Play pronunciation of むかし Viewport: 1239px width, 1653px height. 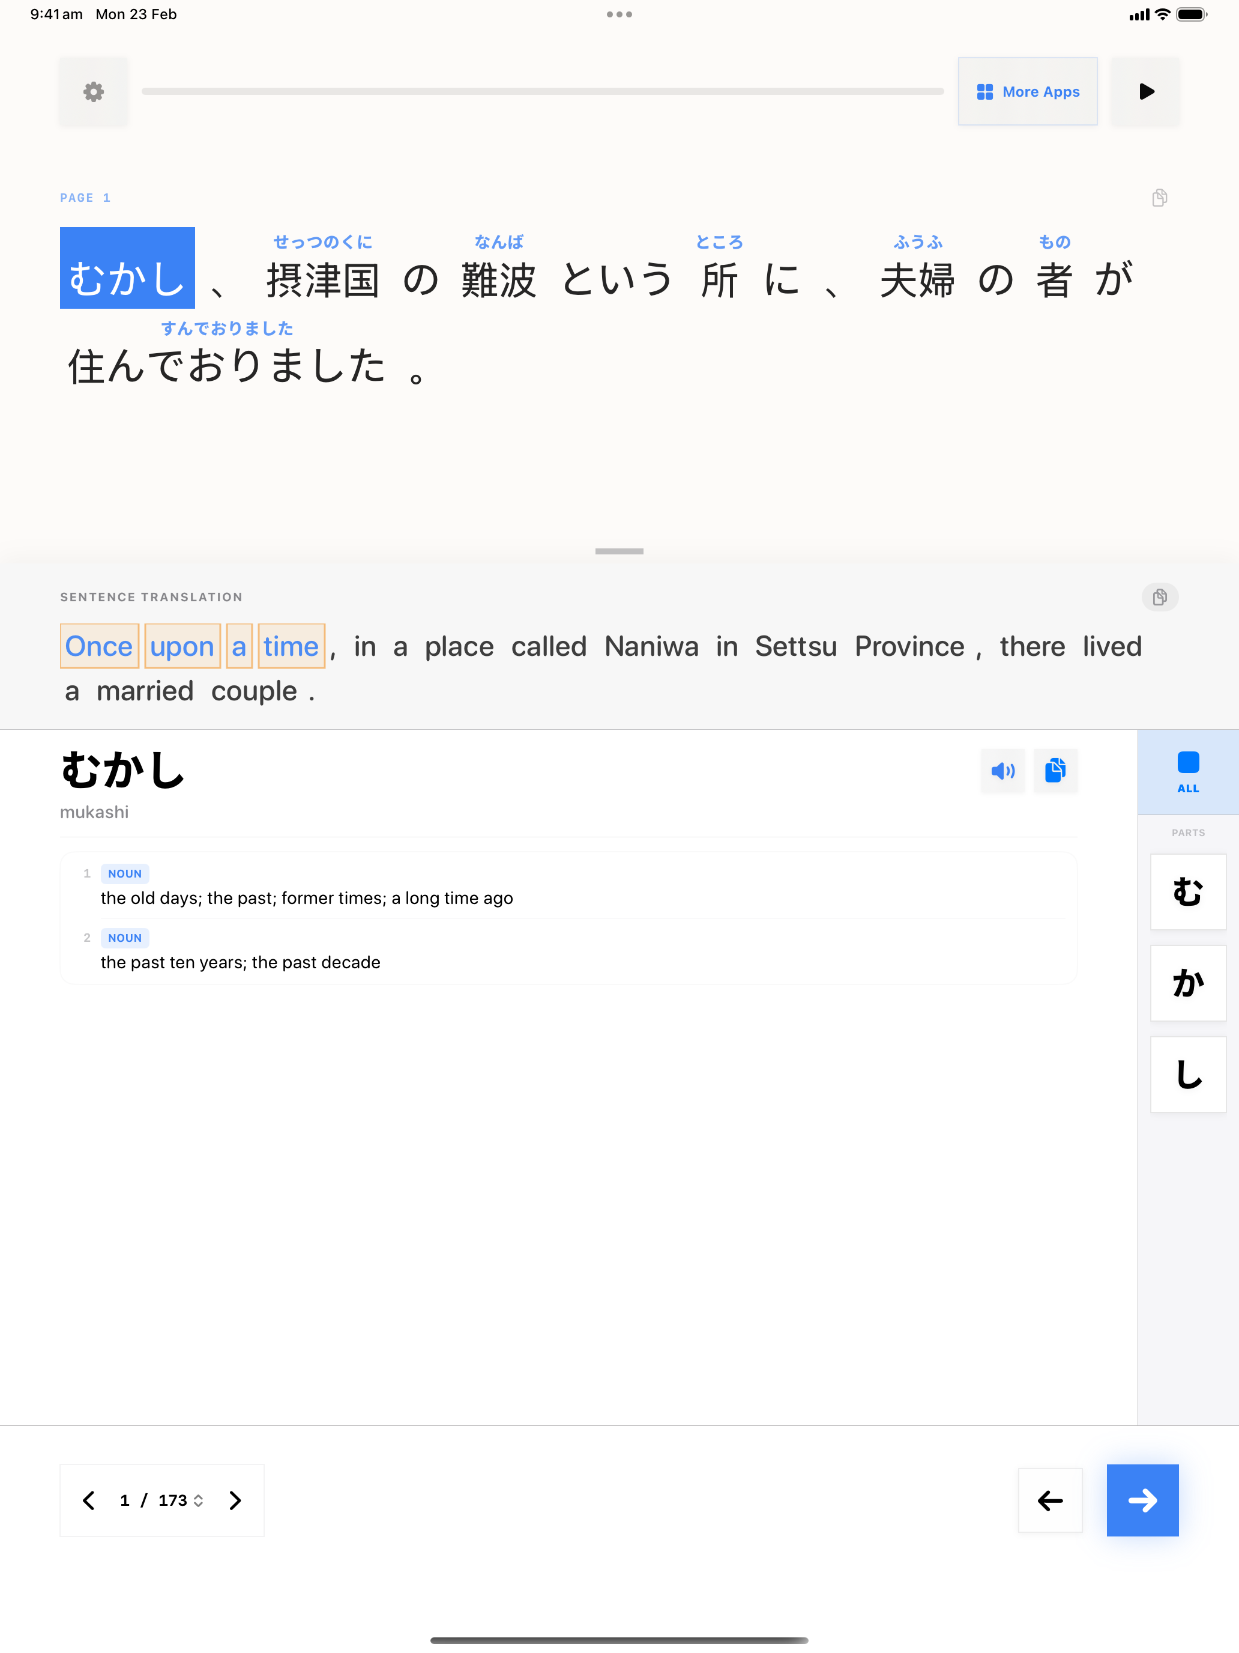(1002, 771)
